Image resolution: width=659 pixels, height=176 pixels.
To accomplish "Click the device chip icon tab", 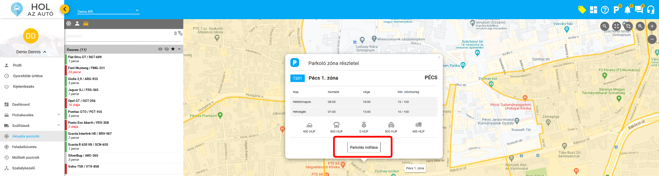I will tap(69, 24).
